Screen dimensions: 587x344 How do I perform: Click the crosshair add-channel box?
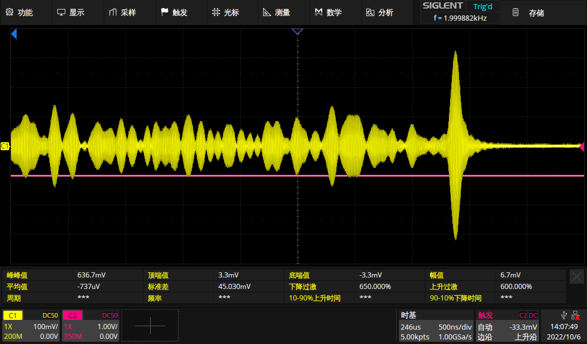[150, 326]
